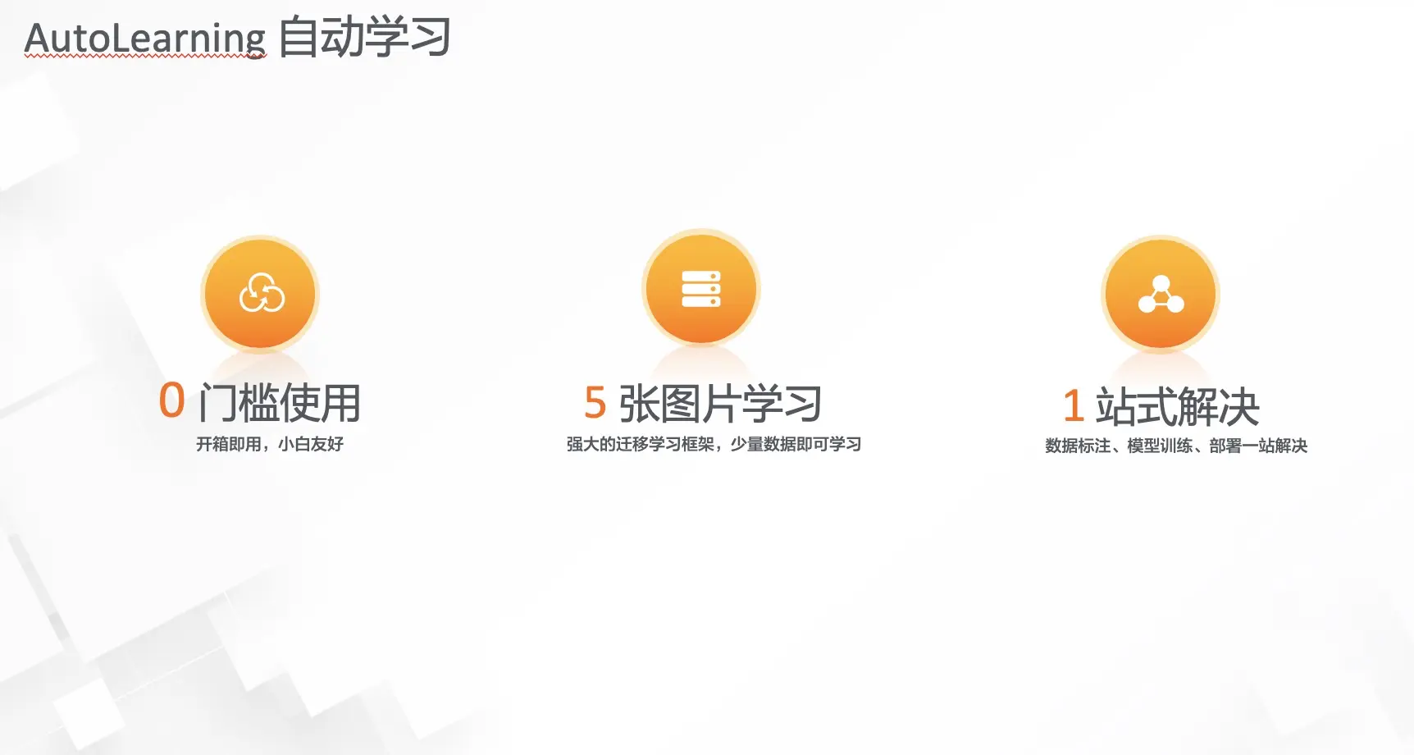Select the database server stack icon
The height and width of the screenshot is (755, 1414).
[x=700, y=289]
